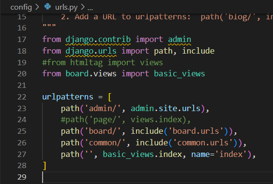Click the string 'board.urls' on line 25
Viewport: 273px width, 184px height.
click(196, 131)
